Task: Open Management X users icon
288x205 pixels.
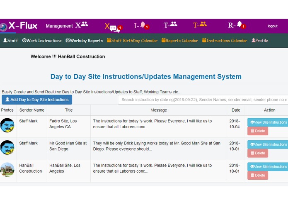Action: [x=82, y=25]
